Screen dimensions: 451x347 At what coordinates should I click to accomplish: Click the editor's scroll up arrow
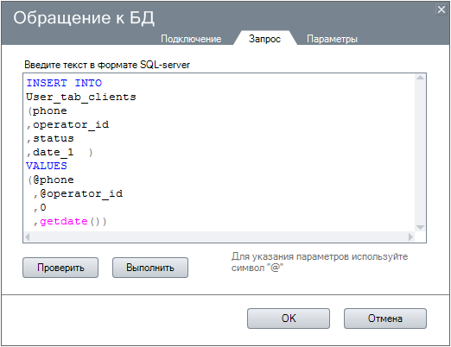[420, 78]
